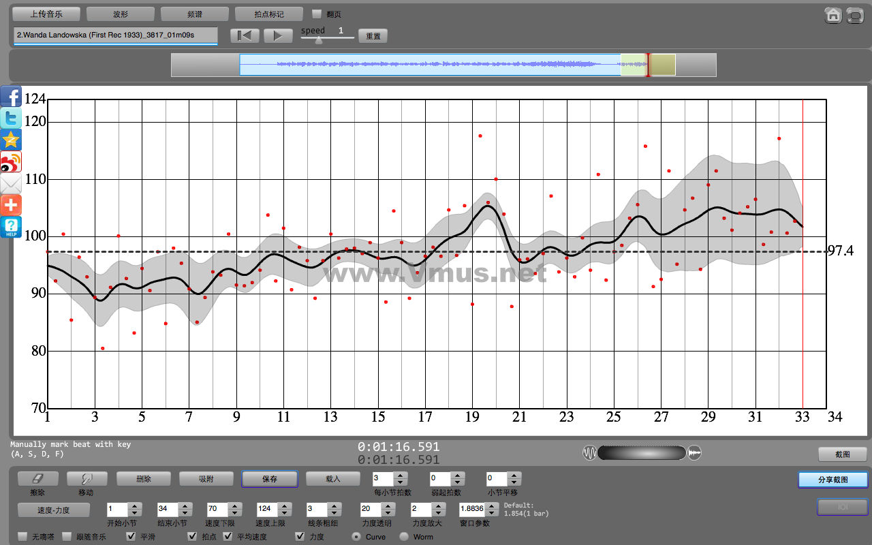This screenshot has width=872, height=545.
Task: Uncheck the 平滑 smoothing checkbox
Action: [131, 537]
